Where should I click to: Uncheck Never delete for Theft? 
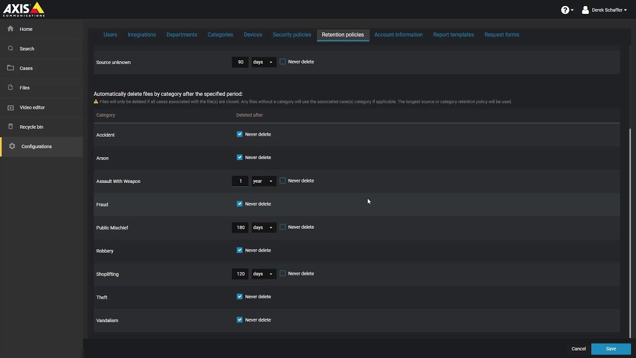[x=239, y=297]
